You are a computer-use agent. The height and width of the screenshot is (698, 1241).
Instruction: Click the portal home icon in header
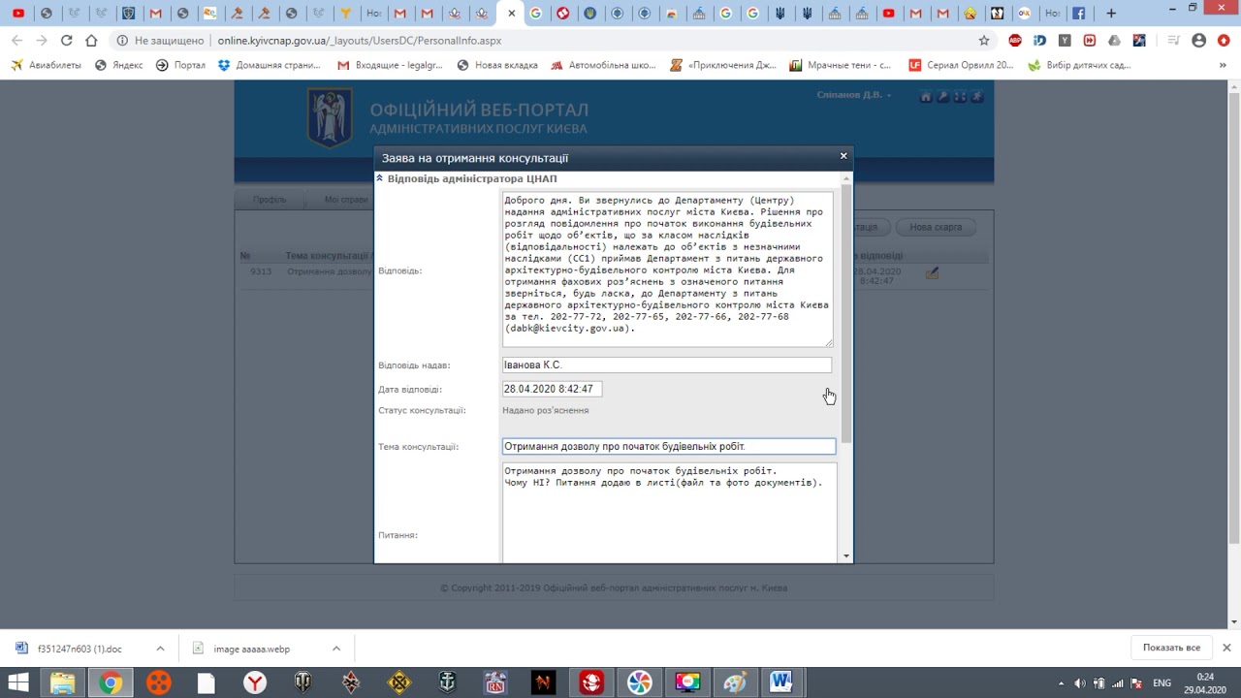(x=926, y=96)
